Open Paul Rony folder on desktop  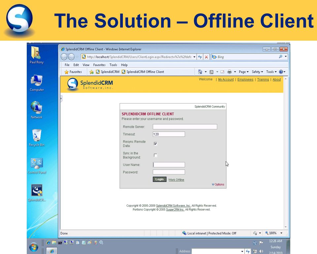37,55
